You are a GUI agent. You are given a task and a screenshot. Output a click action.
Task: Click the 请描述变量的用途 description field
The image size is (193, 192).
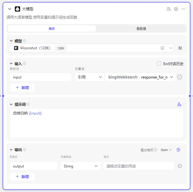coord(139,166)
